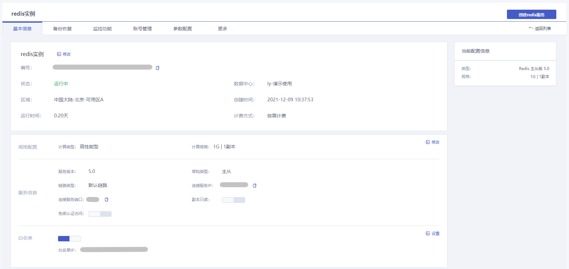Switch to the 备份恢复 tab

[x=62, y=29]
